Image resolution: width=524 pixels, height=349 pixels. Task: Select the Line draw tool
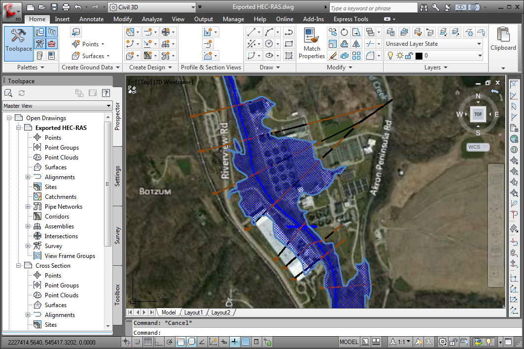(x=251, y=32)
